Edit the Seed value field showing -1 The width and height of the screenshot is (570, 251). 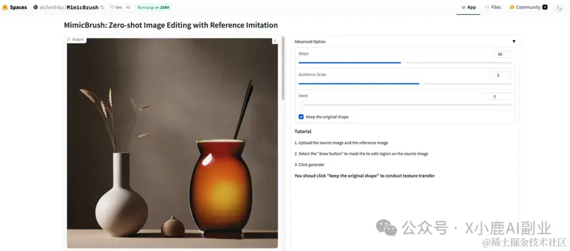pyautogui.click(x=496, y=96)
